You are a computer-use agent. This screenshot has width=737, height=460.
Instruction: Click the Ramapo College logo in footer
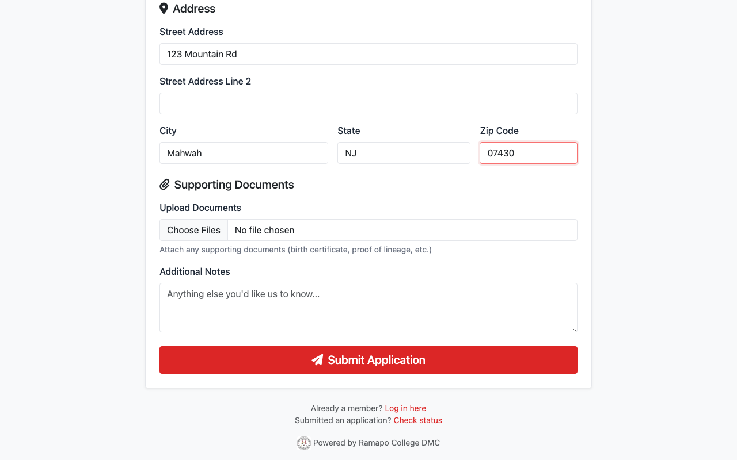[303, 443]
